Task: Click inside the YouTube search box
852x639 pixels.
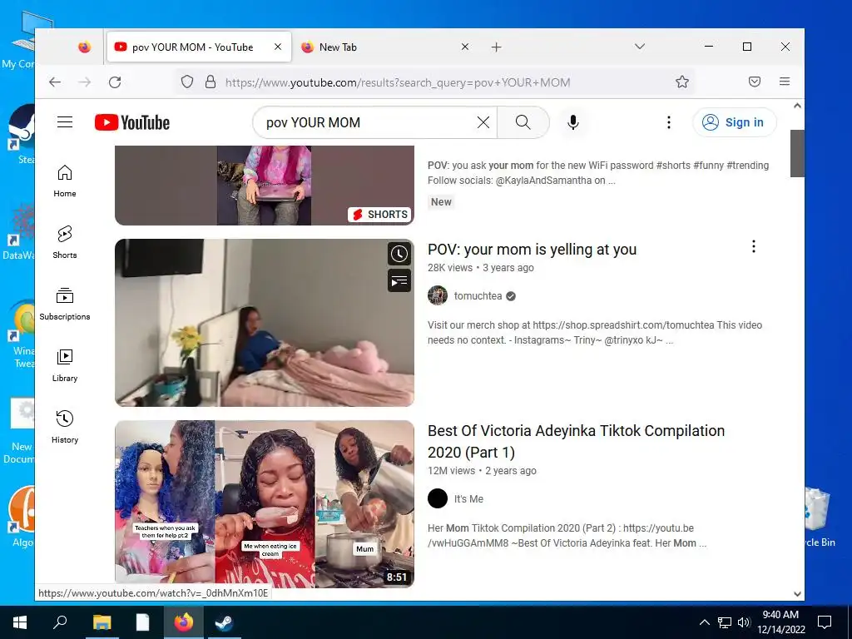Action: 367,122
